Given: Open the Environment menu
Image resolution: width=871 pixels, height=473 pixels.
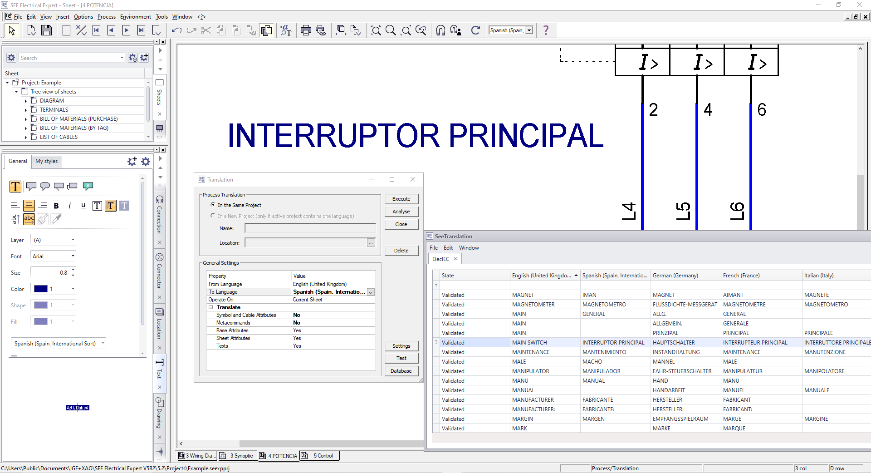Looking at the screenshot, I should click(135, 17).
